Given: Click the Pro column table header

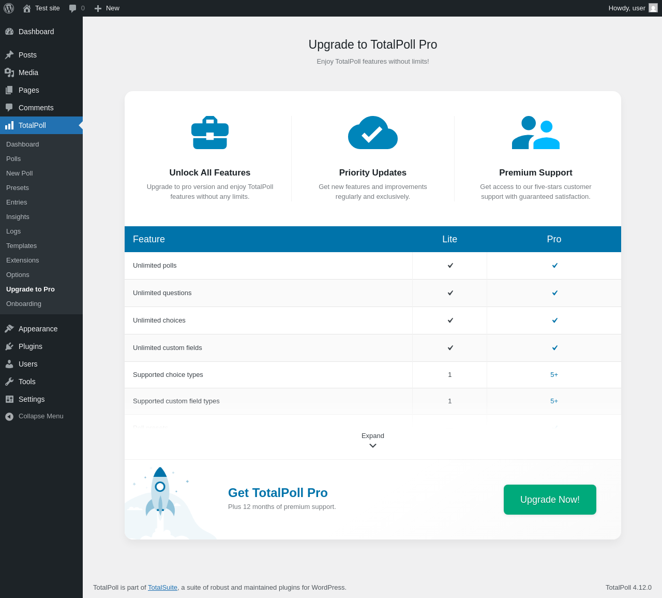Looking at the screenshot, I should tap(554, 239).
